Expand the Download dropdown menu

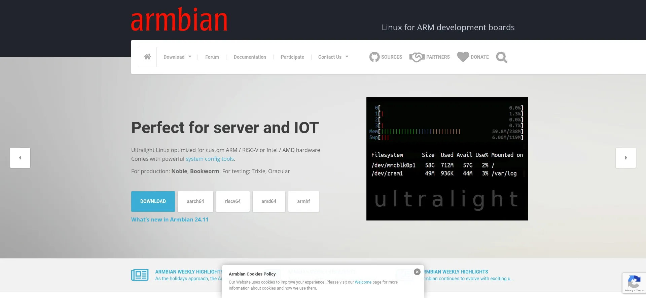tap(177, 57)
